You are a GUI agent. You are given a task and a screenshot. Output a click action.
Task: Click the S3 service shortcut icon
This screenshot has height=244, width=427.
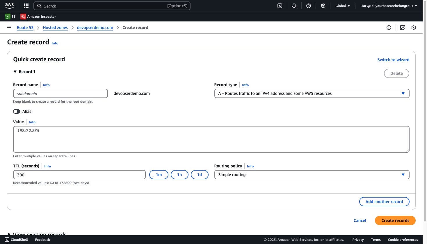8,17
